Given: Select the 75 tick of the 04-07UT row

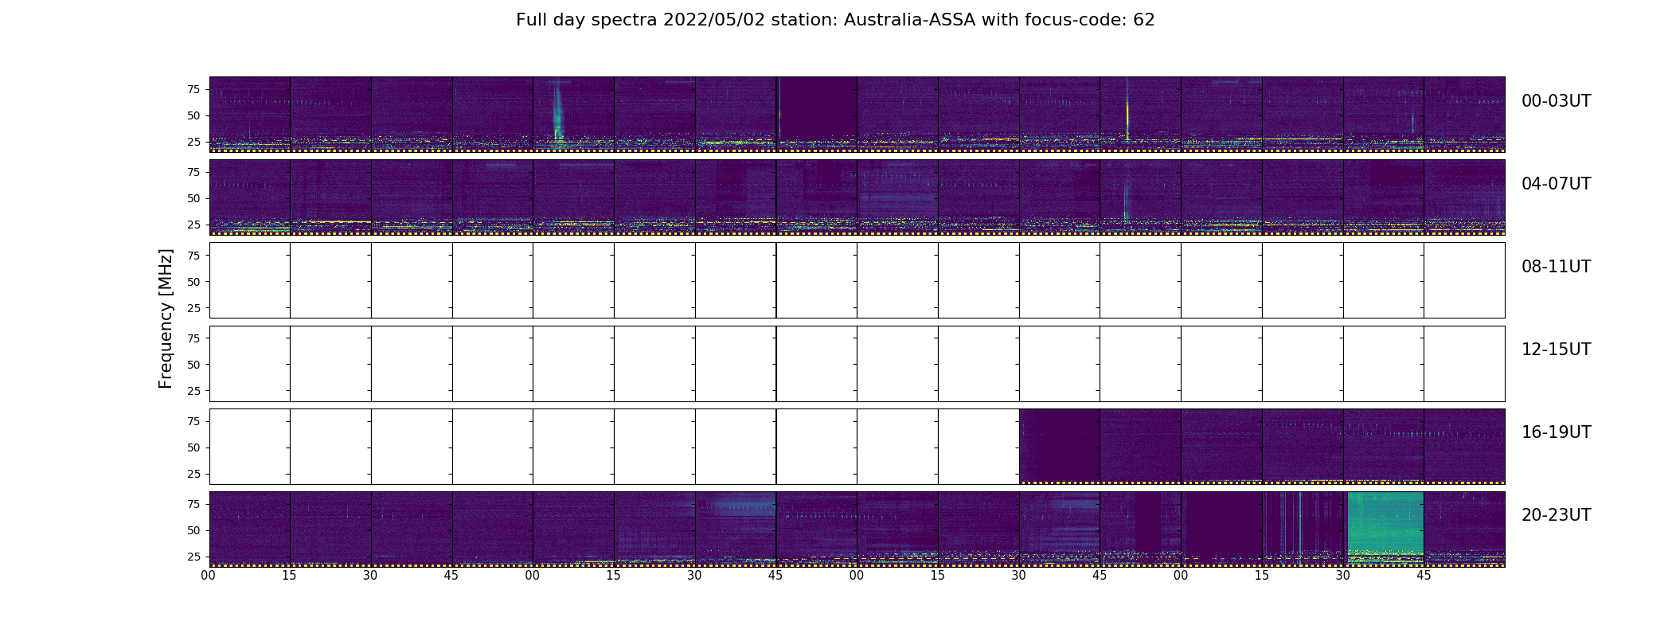Looking at the screenshot, I should tap(193, 172).
